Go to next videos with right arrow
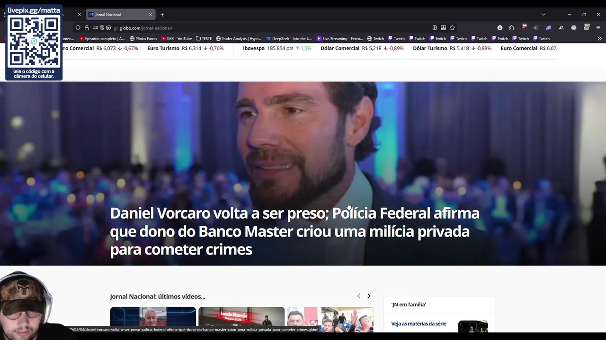This screenshot has width=606, height=340. pos(369,296)
